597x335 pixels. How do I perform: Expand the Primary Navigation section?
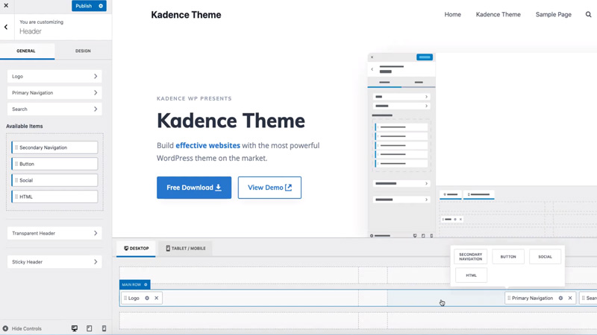click(54, 92)
